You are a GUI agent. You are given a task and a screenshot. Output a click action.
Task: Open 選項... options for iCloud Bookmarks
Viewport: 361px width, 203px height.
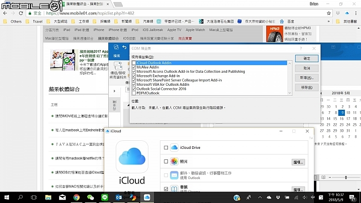click(298, 189)
